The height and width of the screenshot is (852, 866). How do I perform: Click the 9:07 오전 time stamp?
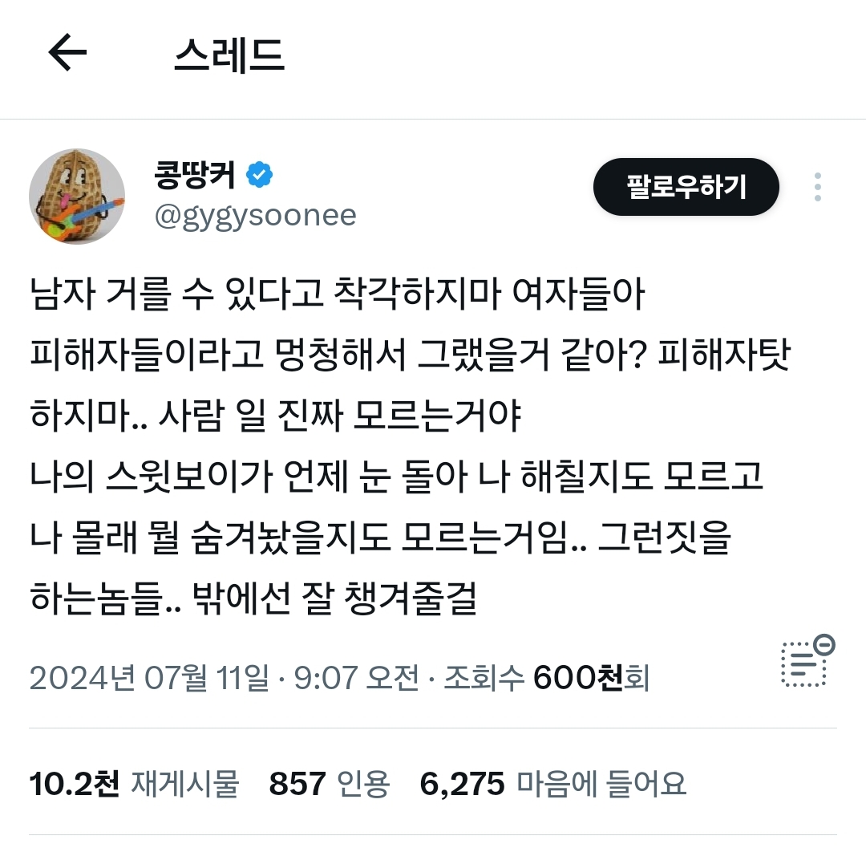tap(357, 677)
